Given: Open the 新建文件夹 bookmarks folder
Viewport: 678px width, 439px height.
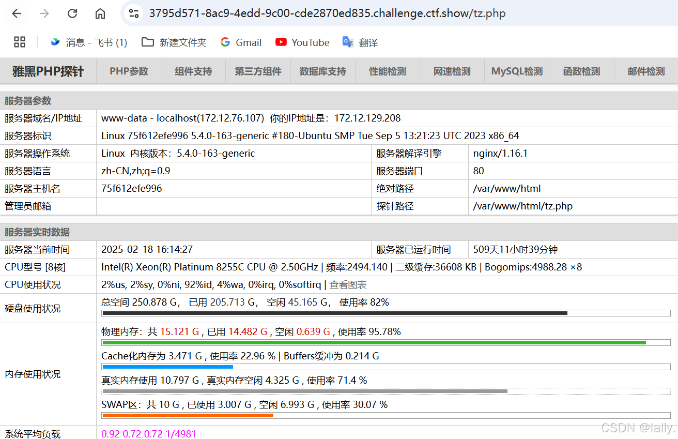Looking at the screenshot, I should 174,42.
